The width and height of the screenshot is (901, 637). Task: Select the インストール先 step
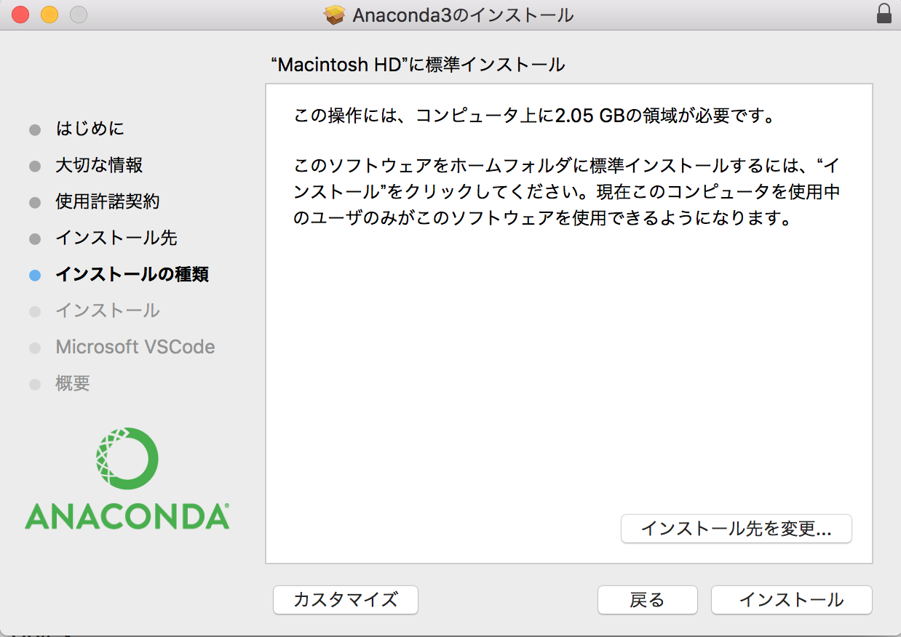[x=116, y=239]
